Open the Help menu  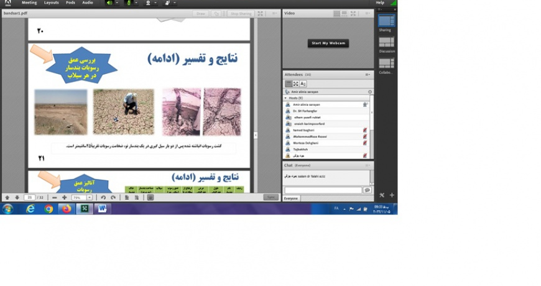[380, 2]
